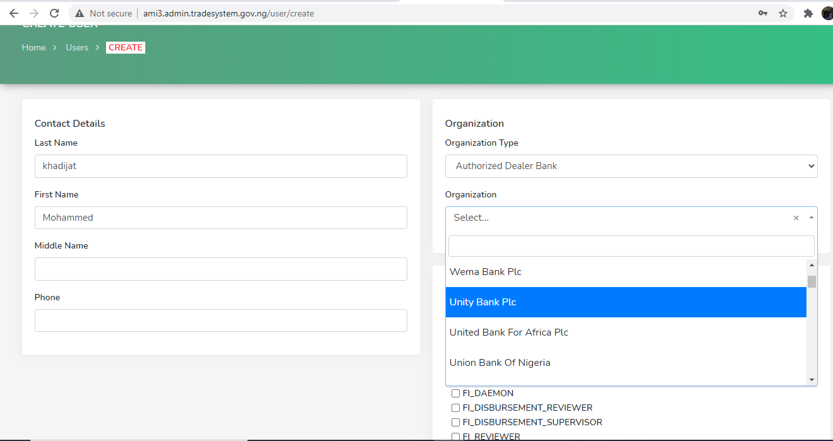Click the Middle Name field
This screenshot has height=441, width=833.
pyautogui.click(x=221, y=269)
